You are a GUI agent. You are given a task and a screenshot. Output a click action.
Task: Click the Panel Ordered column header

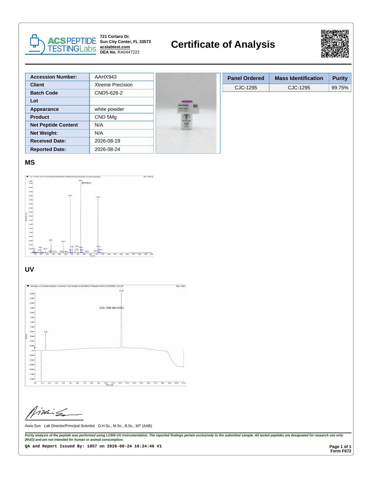(246, 78)
